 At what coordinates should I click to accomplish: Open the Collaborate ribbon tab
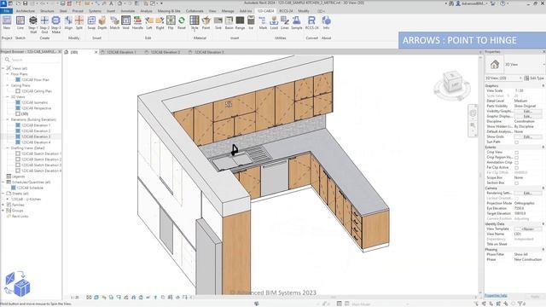tap(195, 11)
